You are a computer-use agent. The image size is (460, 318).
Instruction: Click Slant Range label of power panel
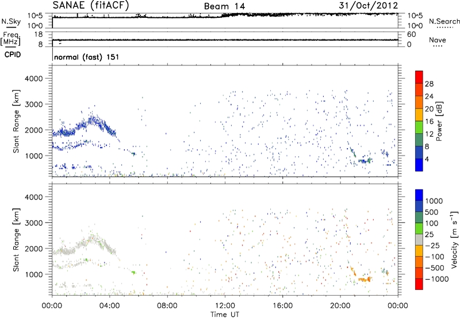coord(16,121)
